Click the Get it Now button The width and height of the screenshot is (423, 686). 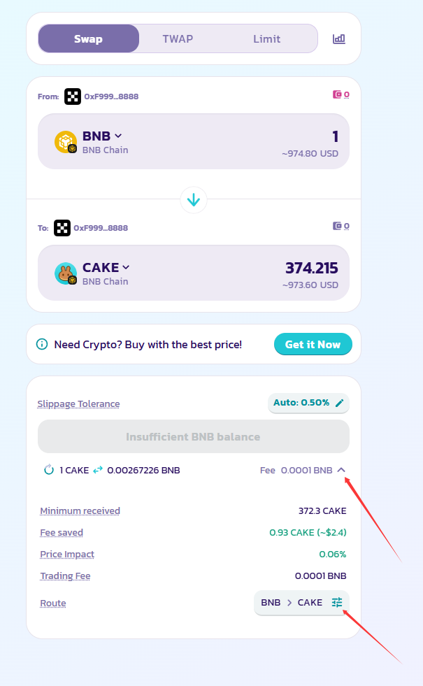pyautogui.click(x=313, y=344)
